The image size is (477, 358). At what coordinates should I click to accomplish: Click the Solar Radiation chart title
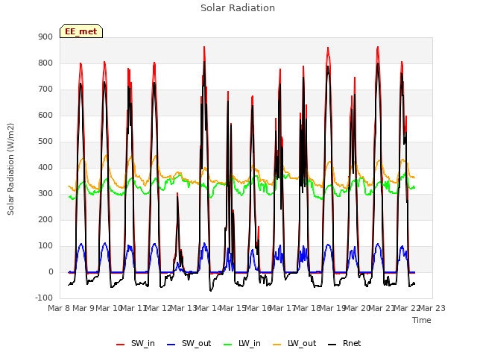[238, 8]
